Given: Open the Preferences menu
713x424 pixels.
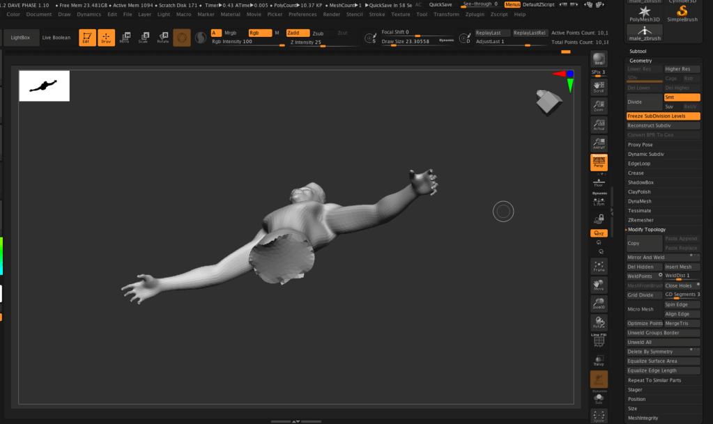Looking at the screenshot, I should [302, 15].
